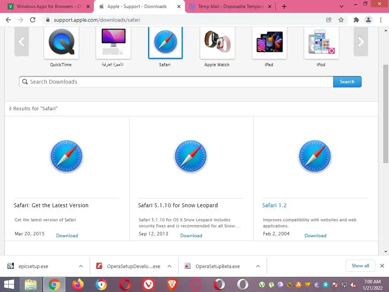Open the tab search dropdown arrow
This screenshot has width=389, height=292.
[x=342, y=7]
